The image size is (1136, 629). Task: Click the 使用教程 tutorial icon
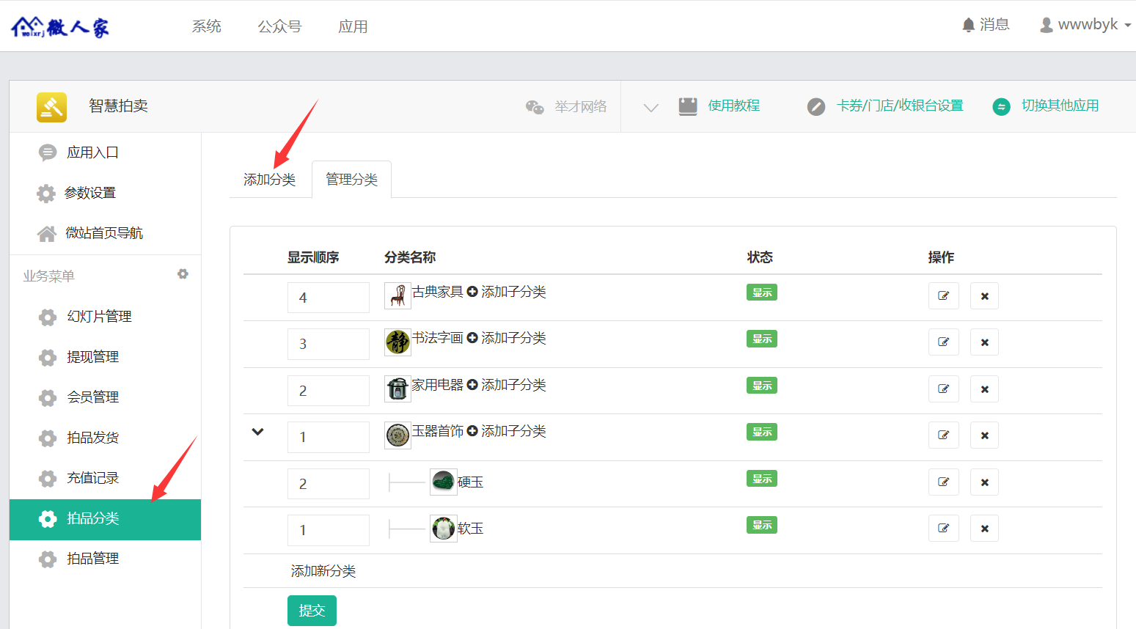pos(687,106)
